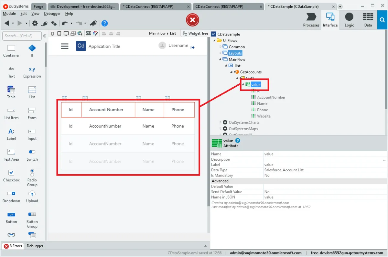Switch to the Logic layer
Image resolution: width=388 pixels, height=257 pixels.
point(349,20)
